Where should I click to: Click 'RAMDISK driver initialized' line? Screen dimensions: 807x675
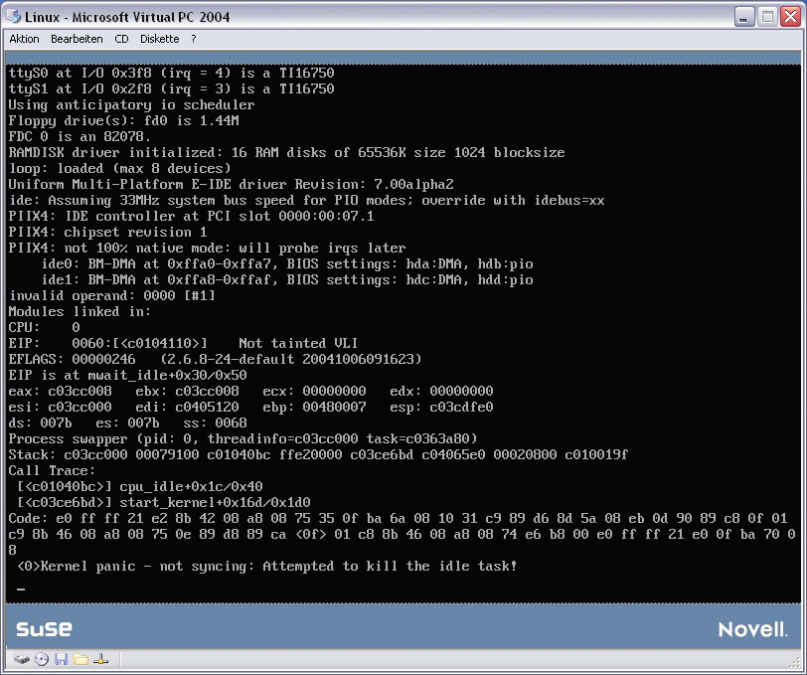click(286, 153)
